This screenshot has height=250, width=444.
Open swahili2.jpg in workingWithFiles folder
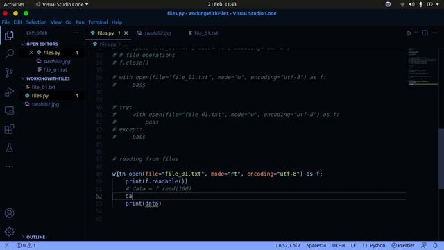[45, 104]
